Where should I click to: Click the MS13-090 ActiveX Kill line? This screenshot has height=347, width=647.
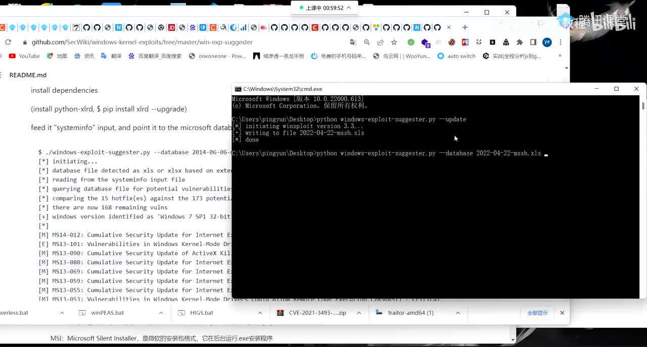(x=135, y=253)
